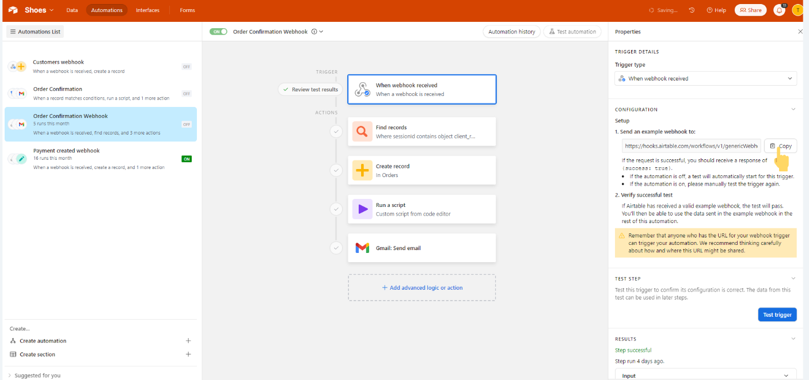Add advanced logic or action

click(x=421, y=287)
